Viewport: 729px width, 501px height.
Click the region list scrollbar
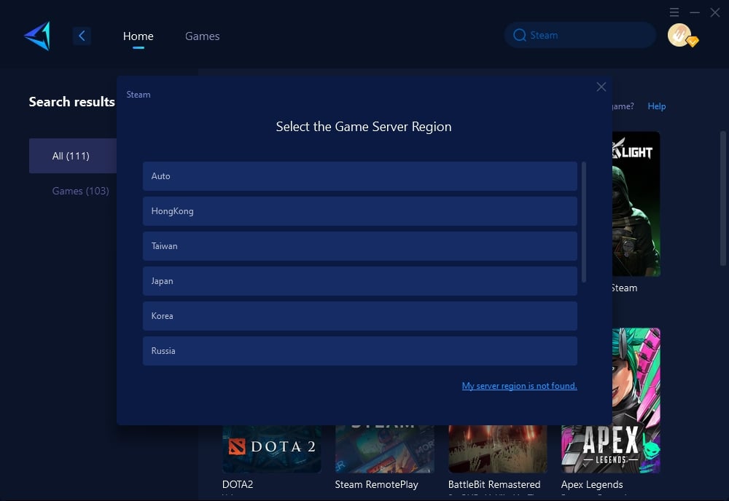click(584, 222)
